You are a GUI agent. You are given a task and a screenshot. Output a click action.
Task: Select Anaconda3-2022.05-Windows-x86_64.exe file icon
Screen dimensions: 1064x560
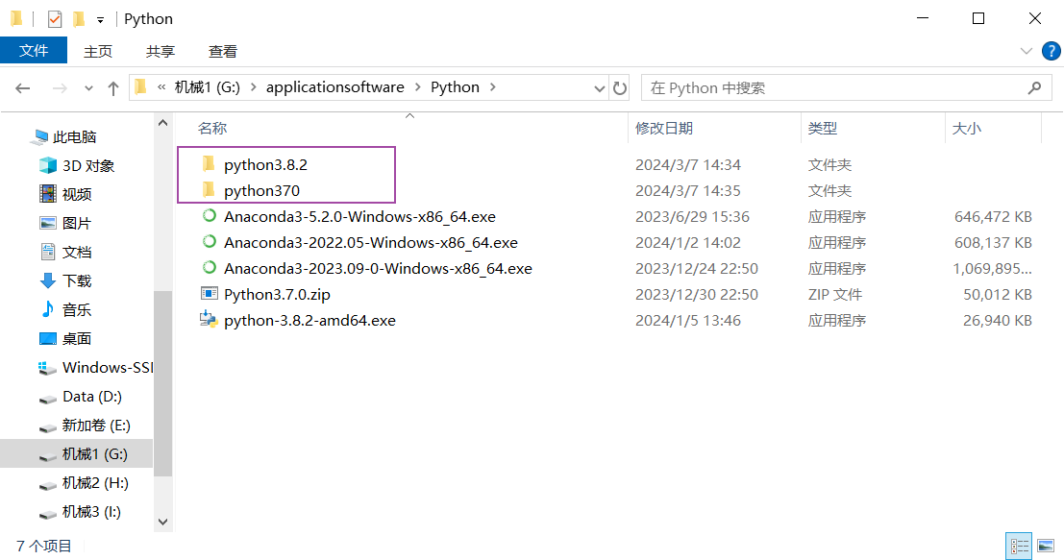point(209,241)
